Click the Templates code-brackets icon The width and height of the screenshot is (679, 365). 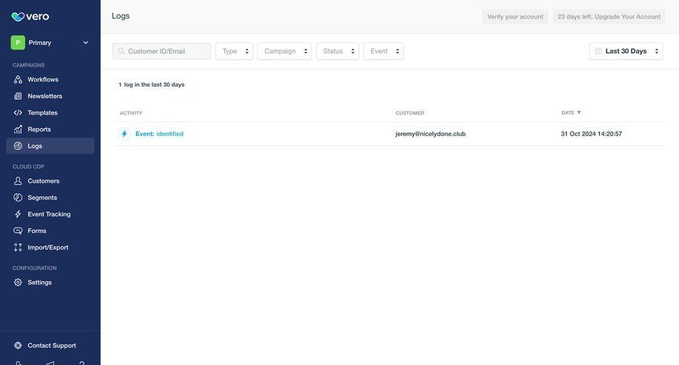[x=18, y=112]
